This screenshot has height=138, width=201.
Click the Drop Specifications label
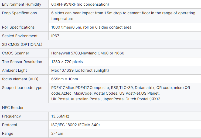19,13
